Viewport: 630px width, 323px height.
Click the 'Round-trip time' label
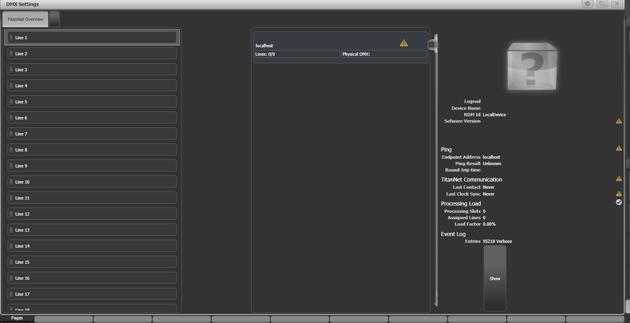click(463, 170)
